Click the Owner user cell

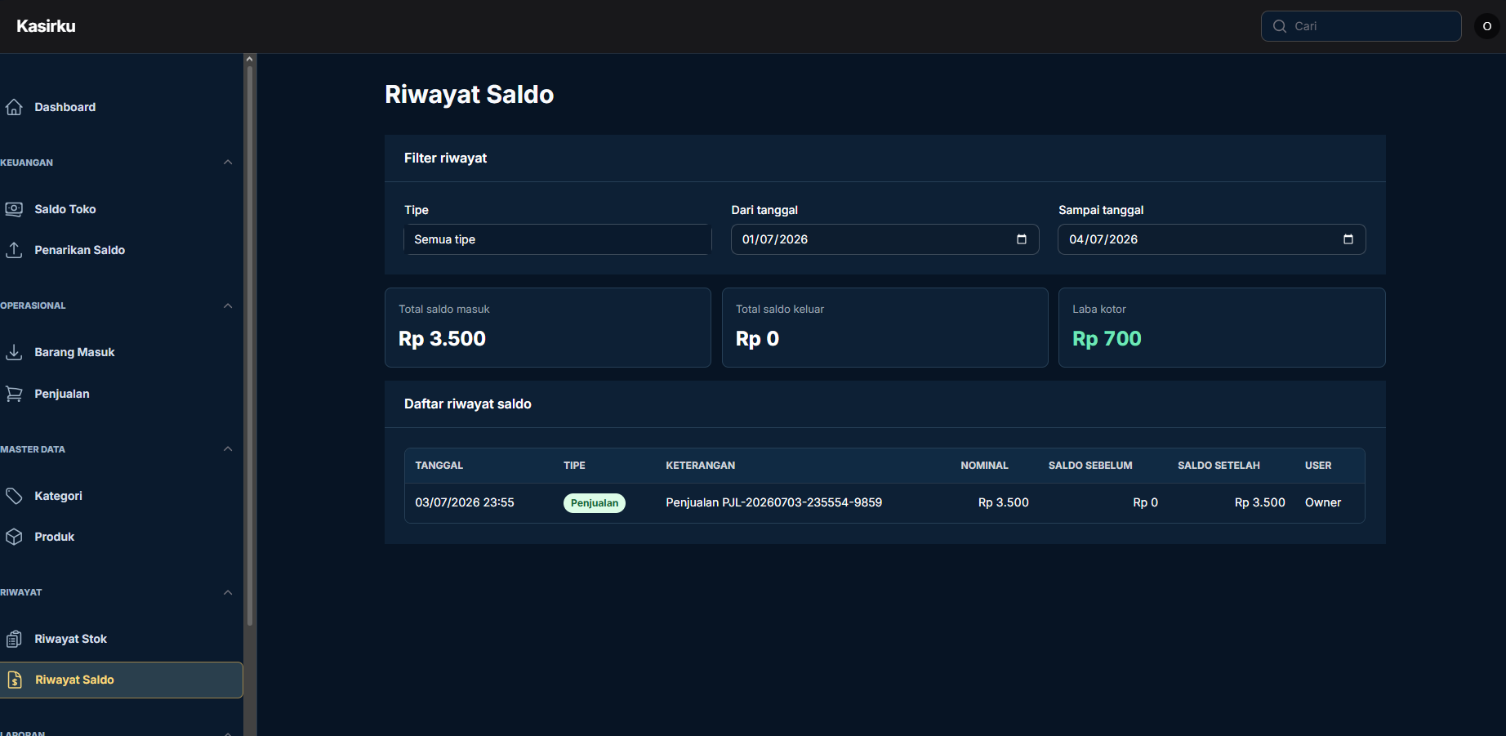[x=1323, y=502]
